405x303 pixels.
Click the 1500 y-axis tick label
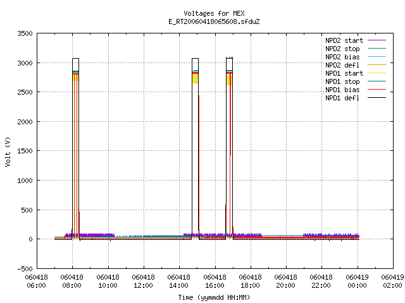click(25, 151)
